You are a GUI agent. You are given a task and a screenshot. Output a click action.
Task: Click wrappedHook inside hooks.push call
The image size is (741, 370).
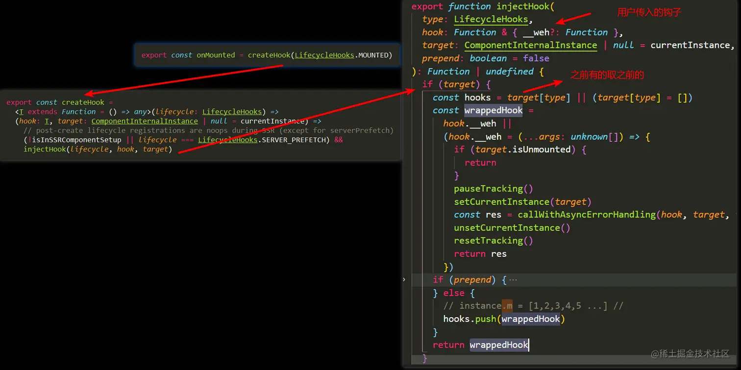(531, 319)
